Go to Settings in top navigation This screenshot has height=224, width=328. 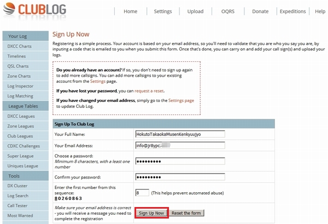[163, 12]
